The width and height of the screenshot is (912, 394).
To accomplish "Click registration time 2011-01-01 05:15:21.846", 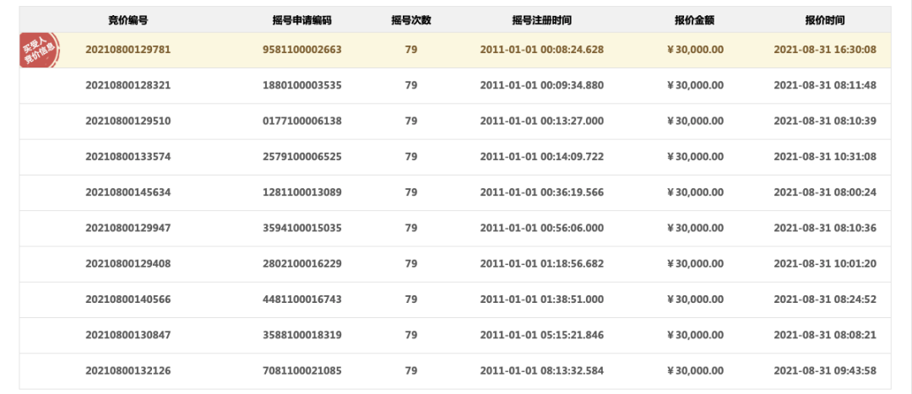I will point(542,335).
